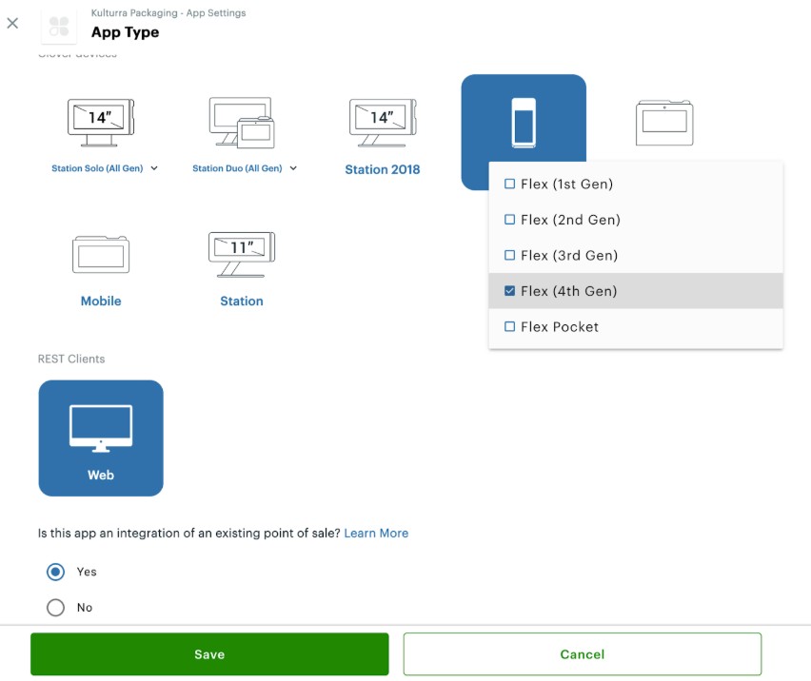Select the Station 11-inch device icon
811x681 pixels.
pyautogui.click(x=241, y=255)
